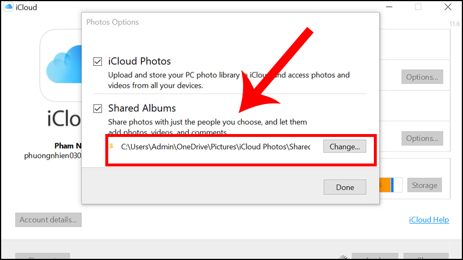Viewport: 463px width, 260px height.
Task: Click Done in Photos Options dialog
Action: pyautogui.click(x=345, y=187)
